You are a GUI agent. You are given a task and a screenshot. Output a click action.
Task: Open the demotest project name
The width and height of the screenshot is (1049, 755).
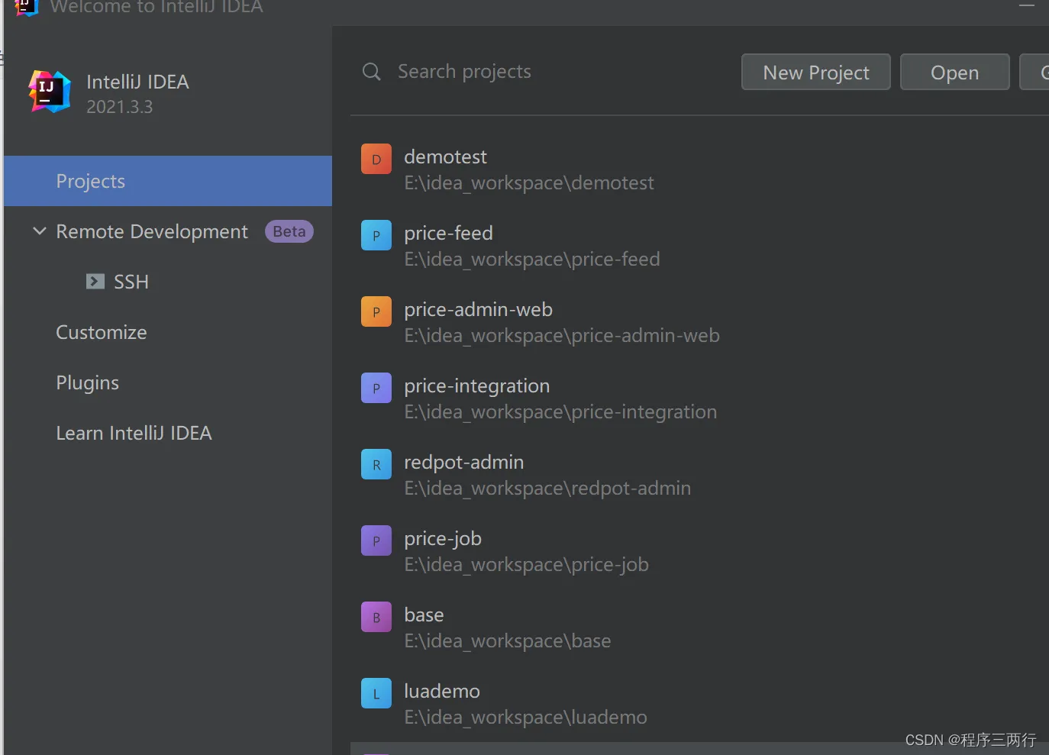[445, 156]
